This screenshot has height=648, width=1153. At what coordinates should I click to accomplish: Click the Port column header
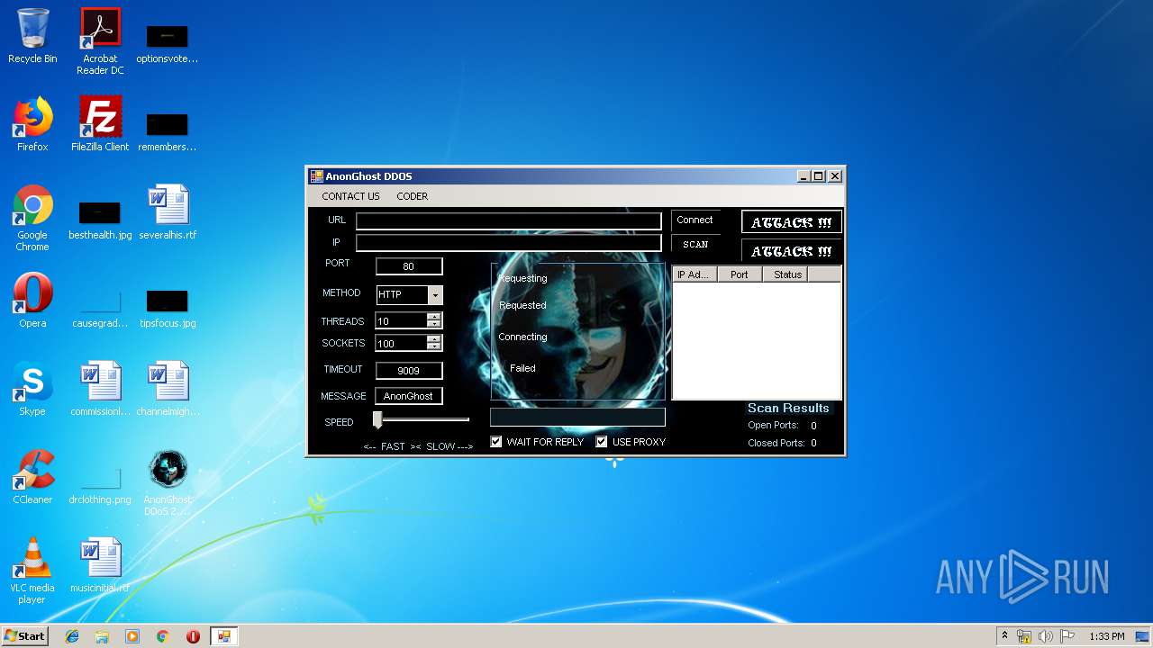[740, 274]
